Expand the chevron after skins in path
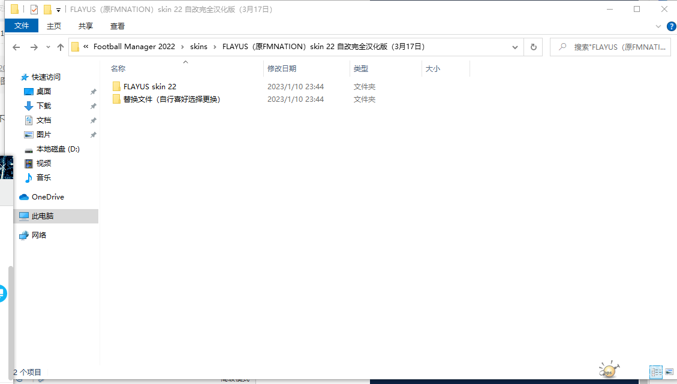 (215, 47)
